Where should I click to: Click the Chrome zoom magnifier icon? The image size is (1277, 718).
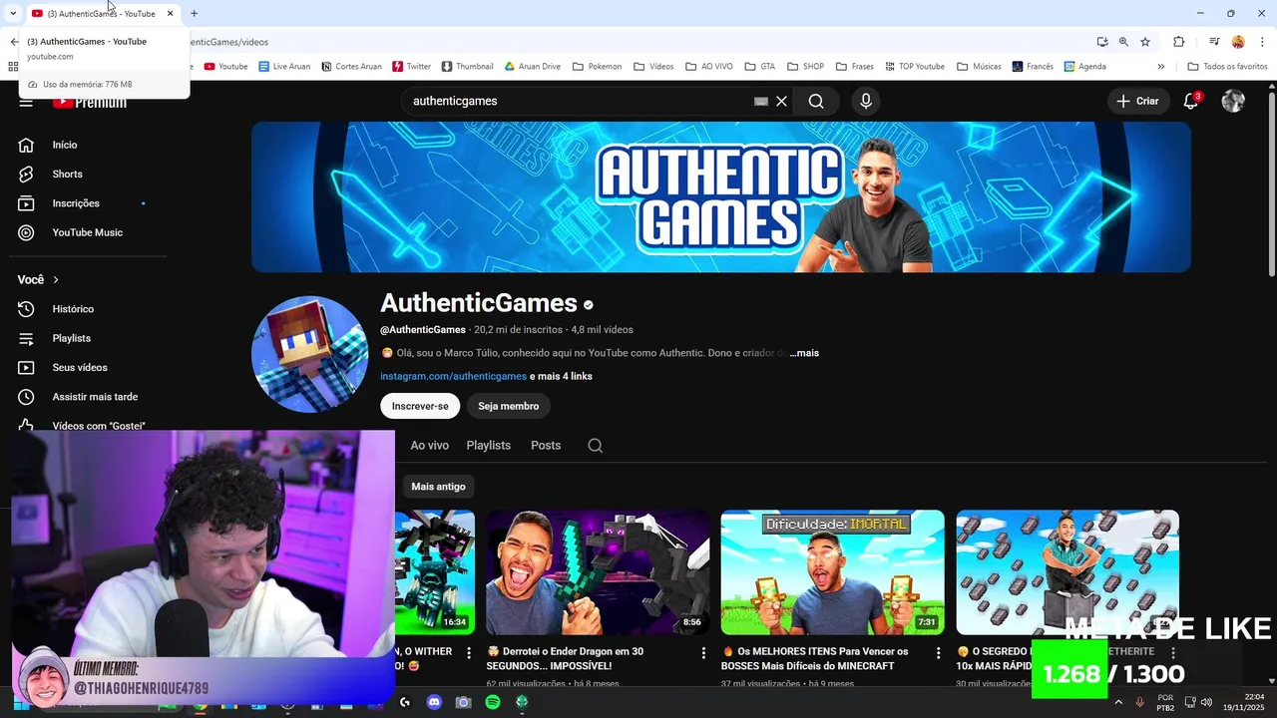pyautogui.click(x=1123, y=42)
